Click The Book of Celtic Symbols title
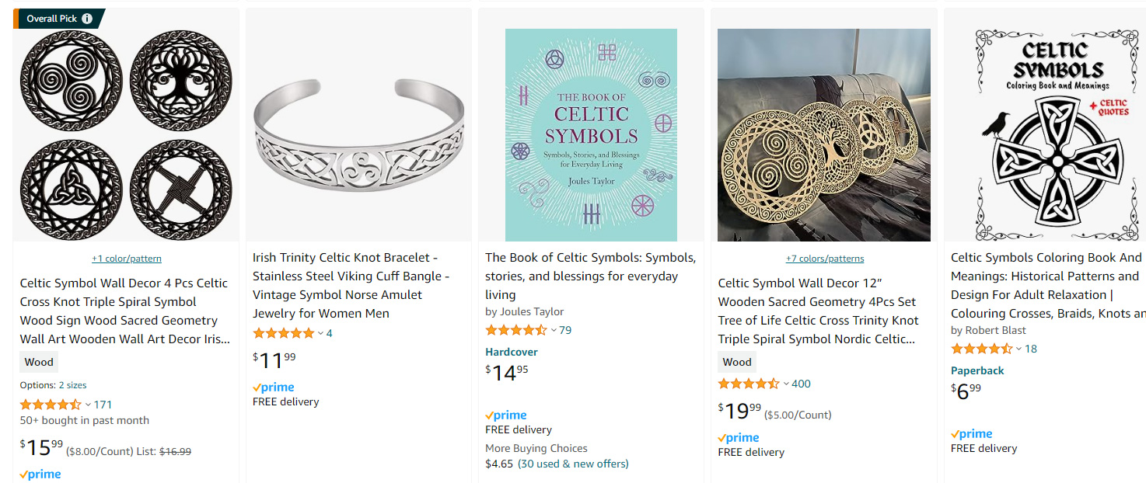 [589, 276]
